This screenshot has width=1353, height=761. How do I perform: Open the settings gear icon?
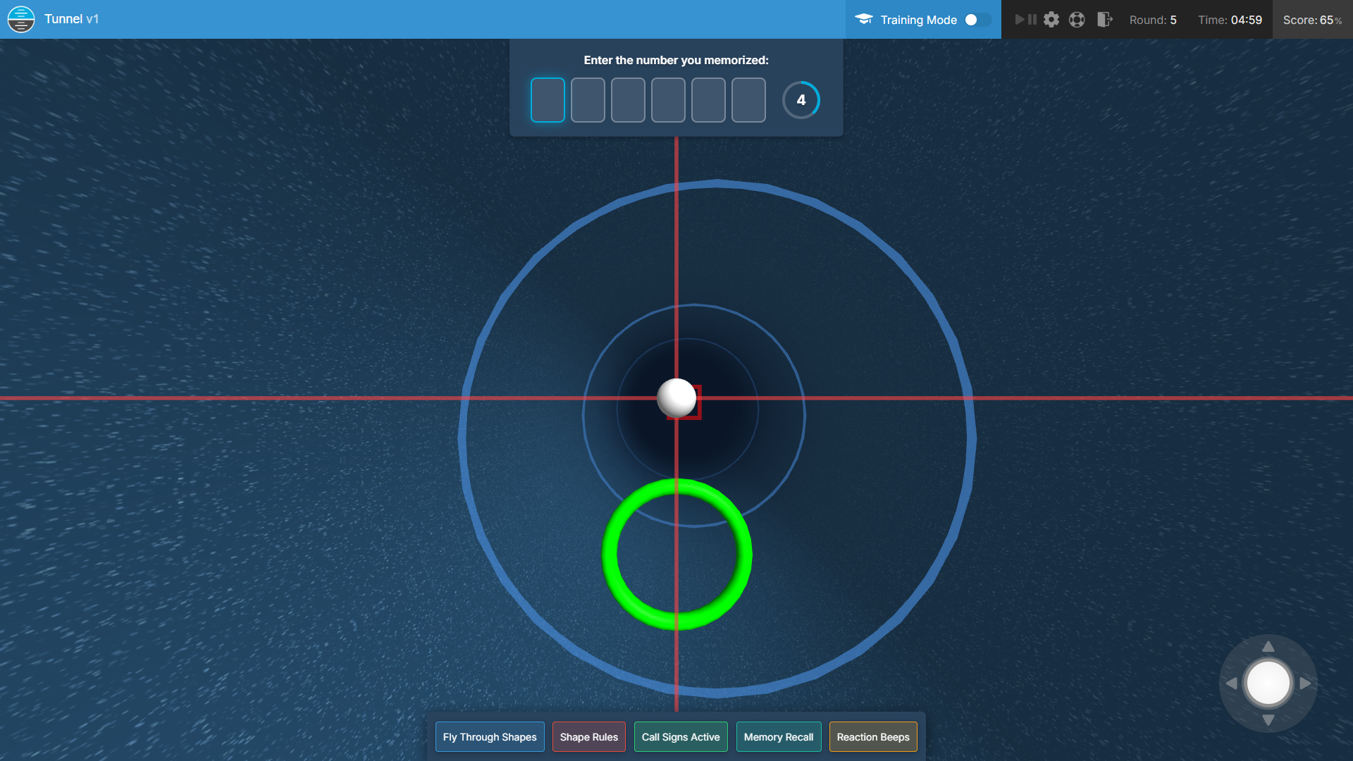pos(1051,20)
